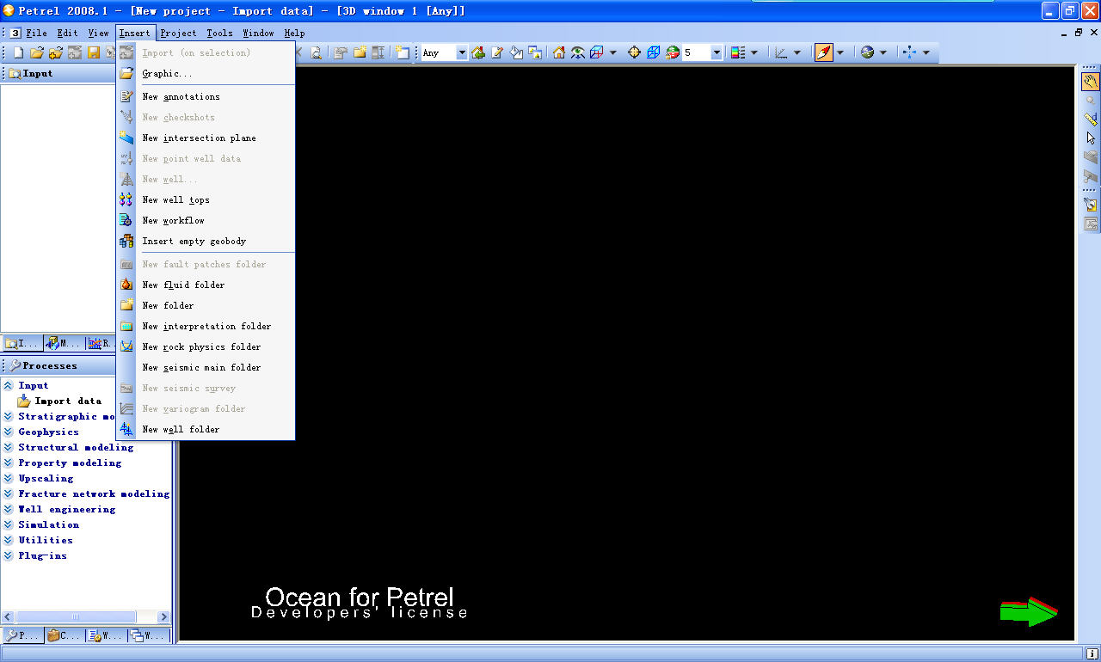Select the arrow pointer pick tool
This screenshot has width=1101, height=662.
tap(1091, 138)
